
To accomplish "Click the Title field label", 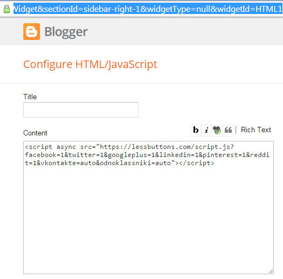I will (30, 97).
